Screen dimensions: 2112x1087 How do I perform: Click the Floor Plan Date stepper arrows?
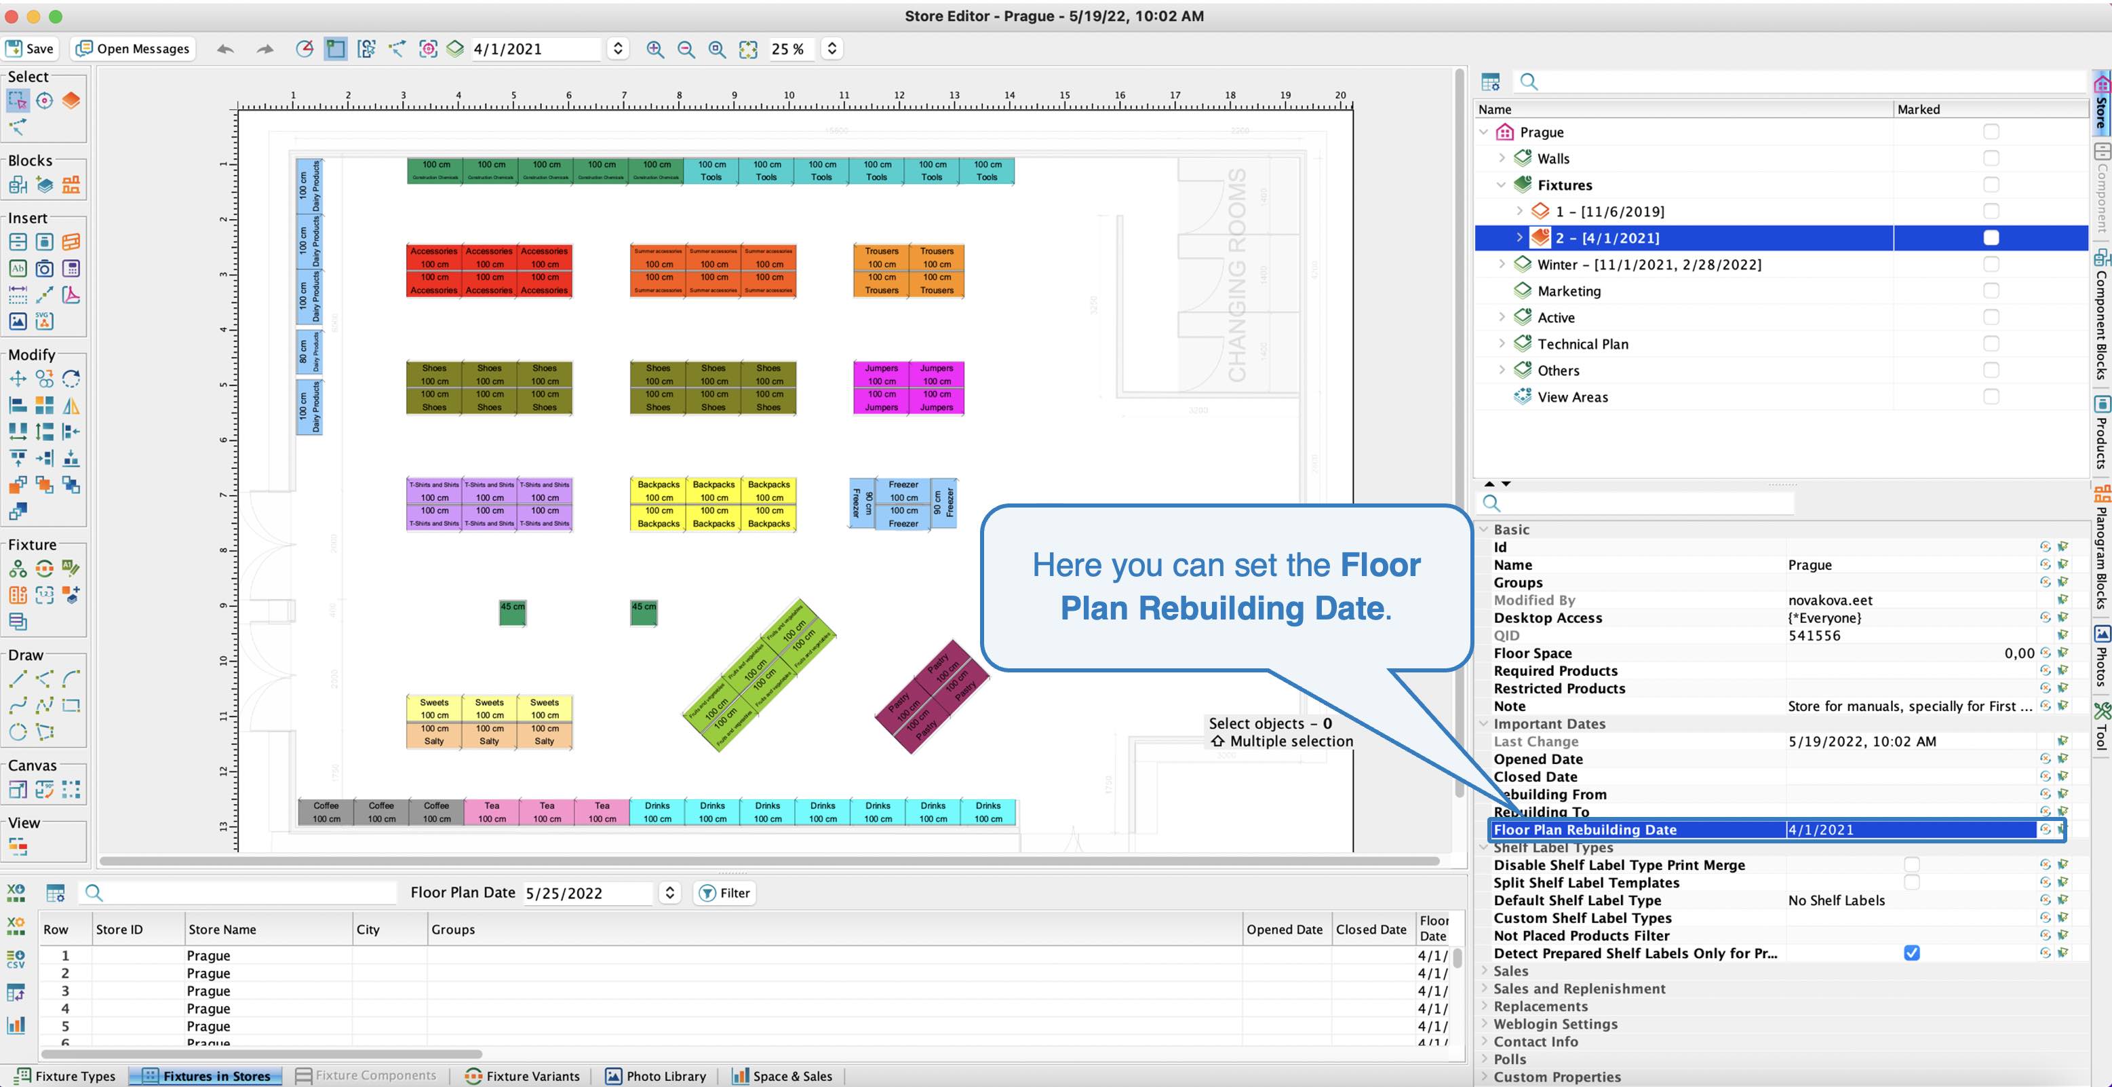[x=670, y=892]
